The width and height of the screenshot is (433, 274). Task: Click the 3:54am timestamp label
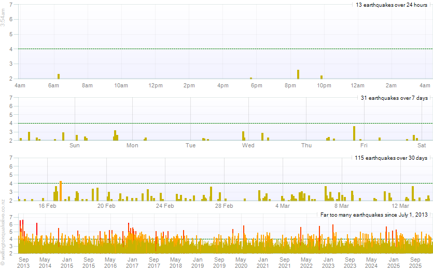coord(3,18)
